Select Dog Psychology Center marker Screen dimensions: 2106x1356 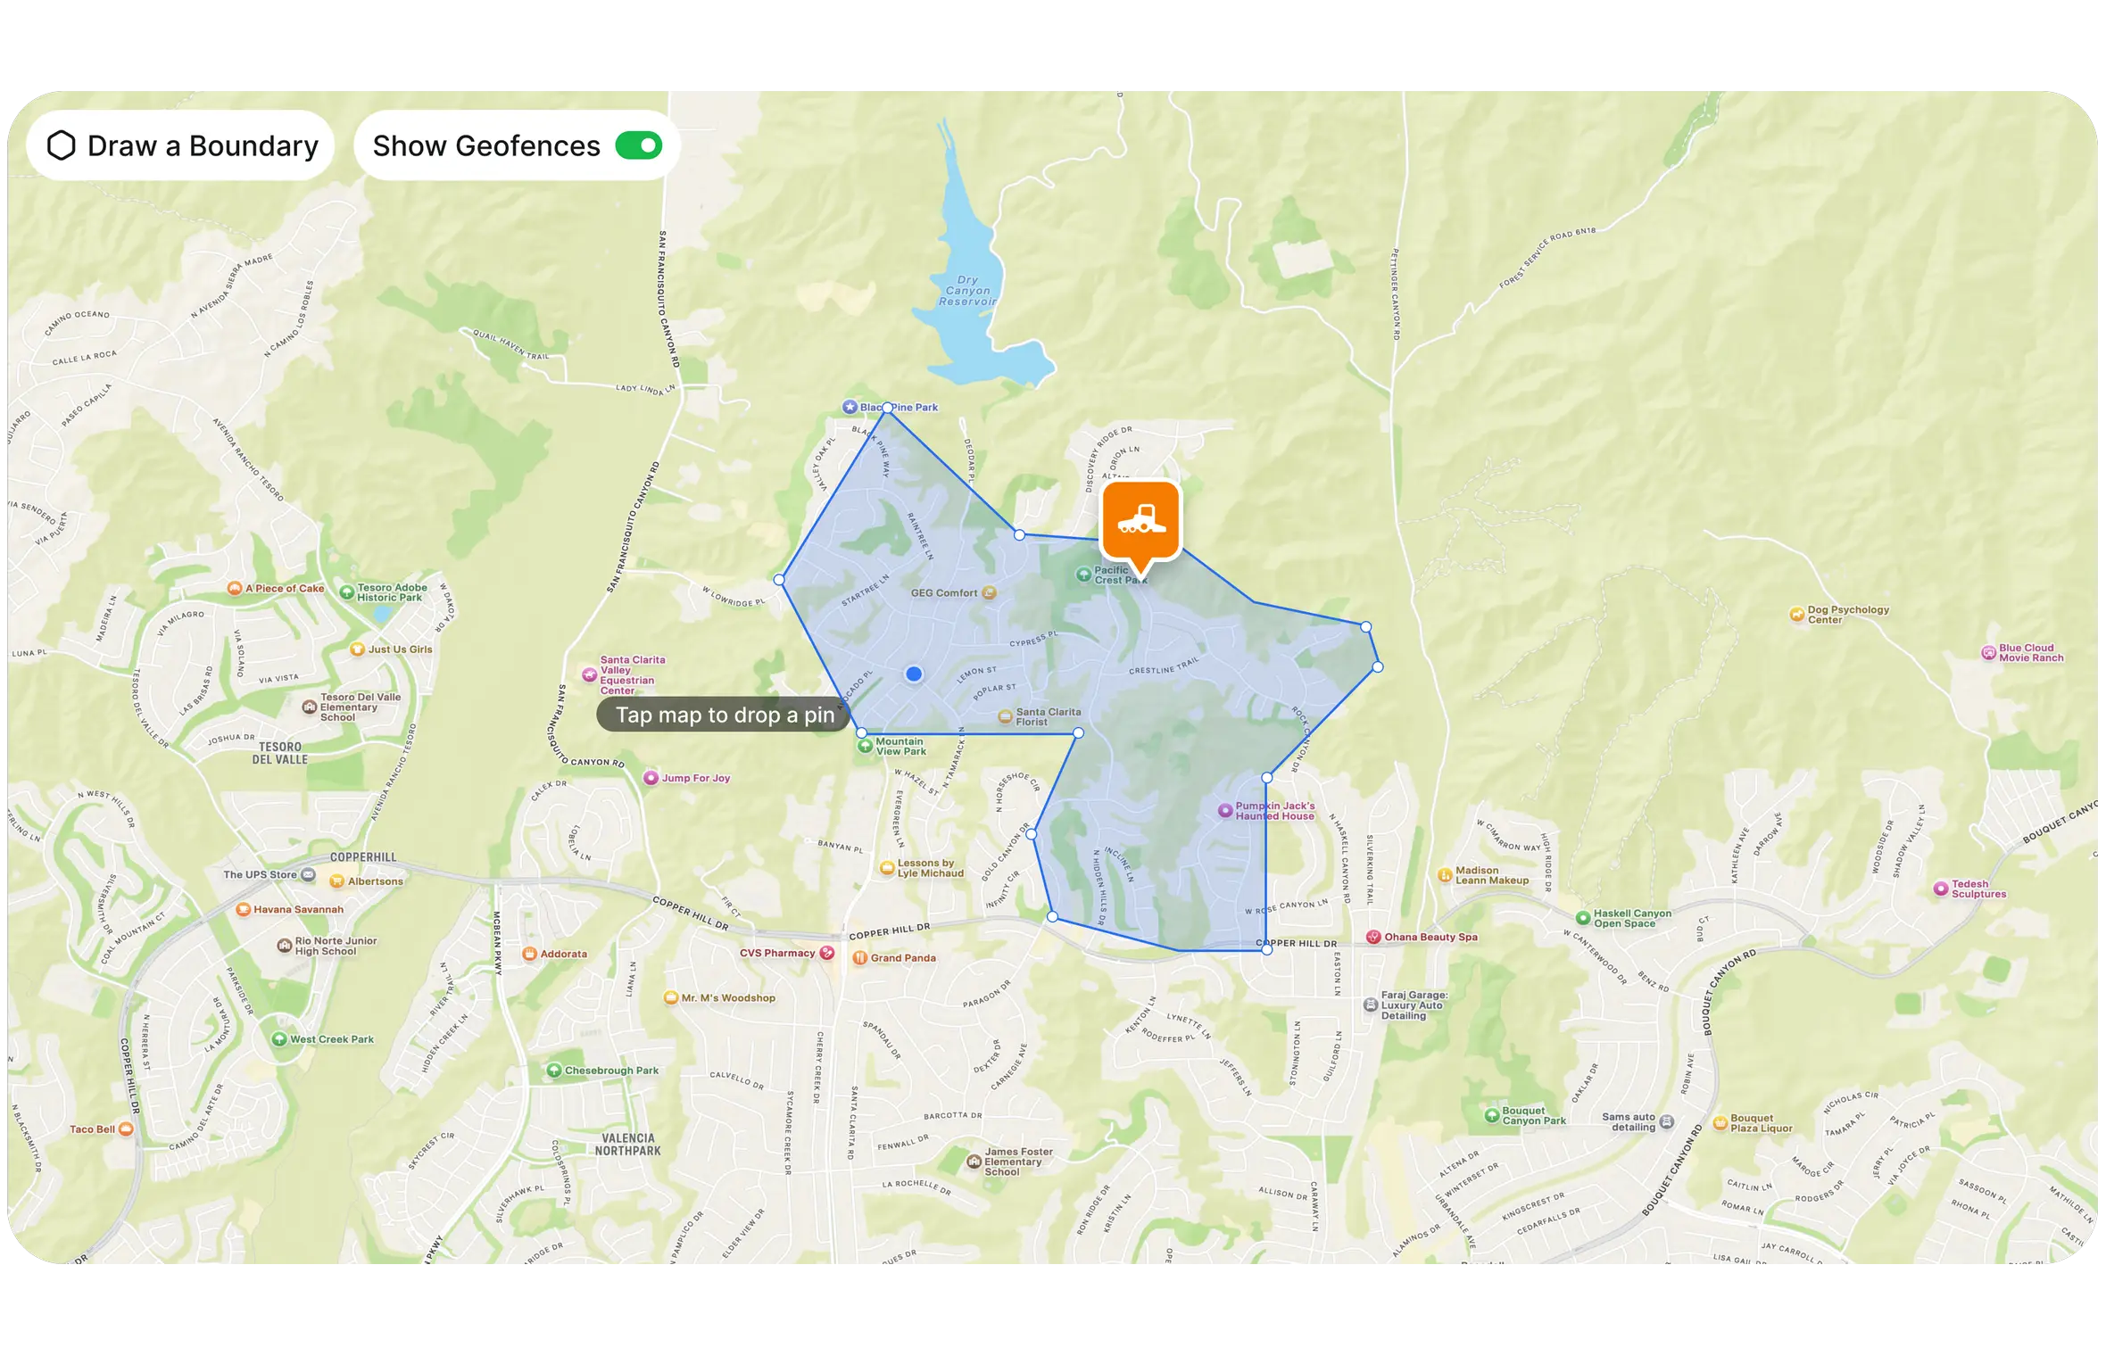(x=1796, y=615)
